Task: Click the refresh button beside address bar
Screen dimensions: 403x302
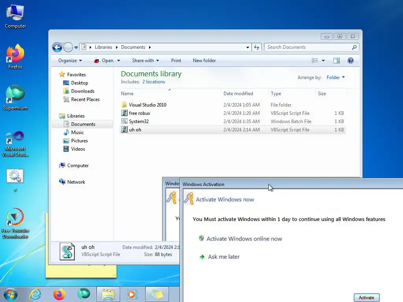Action: point(257,47)
